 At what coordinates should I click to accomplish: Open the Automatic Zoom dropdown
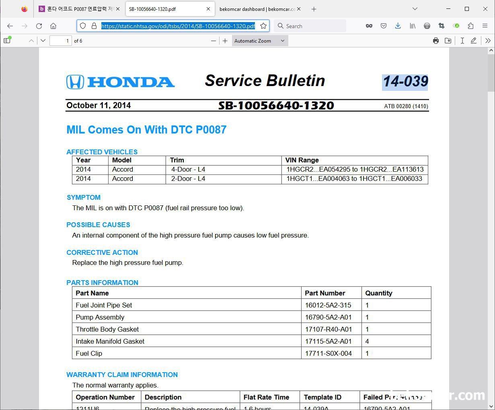point(260,41)
